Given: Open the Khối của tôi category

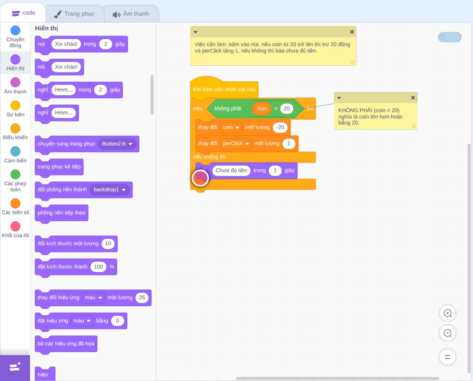Looking at the screenshot, I should pyautogui.click(x=16, y=229).
